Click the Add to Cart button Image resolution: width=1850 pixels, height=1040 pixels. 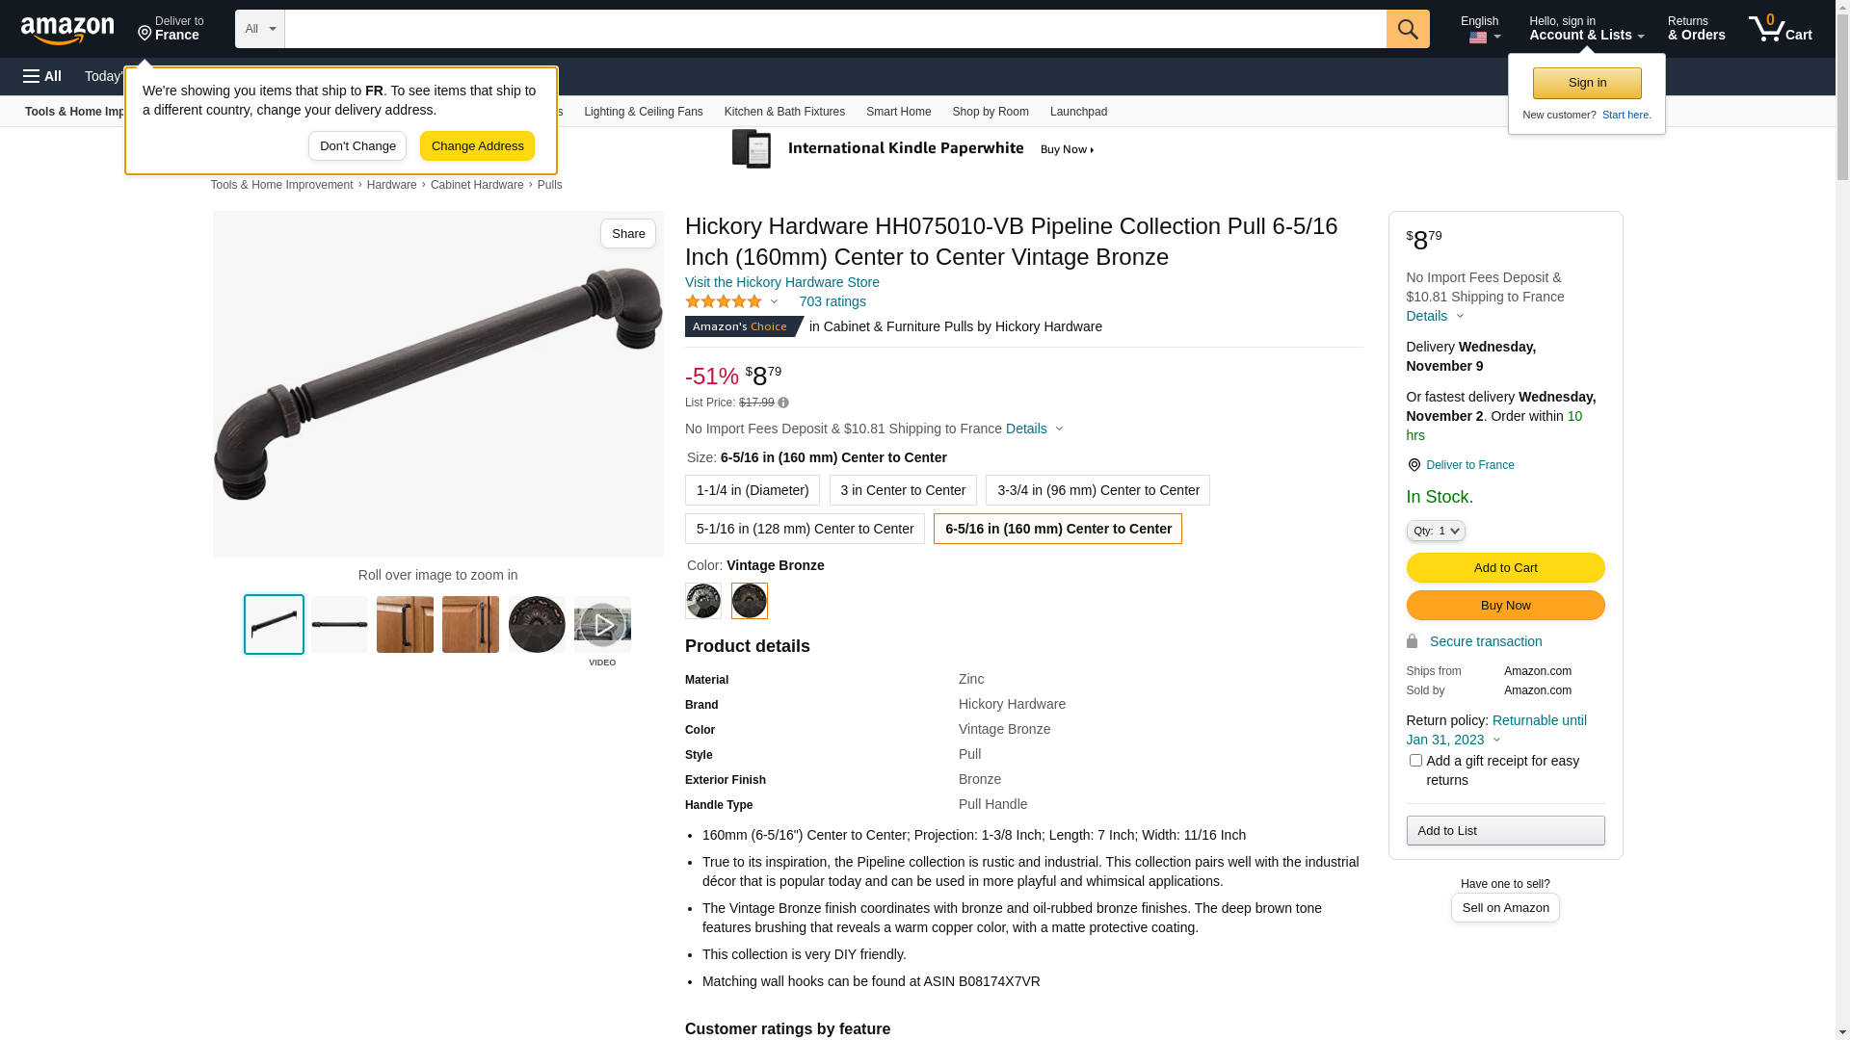click(1505, 568)
